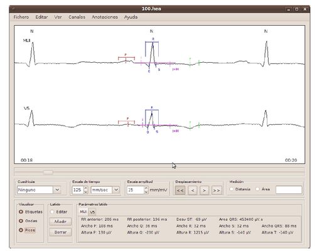The height and width of the screenshot is (251, 317).
Task: Click the amplitude scale field showing 15
Action: click(136, 190)
